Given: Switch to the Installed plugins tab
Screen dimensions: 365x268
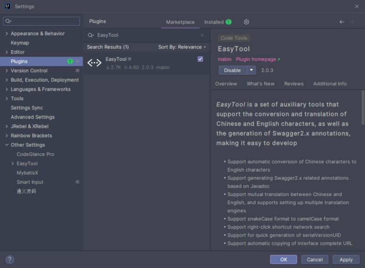Looking at the screenshot, I should tap(217, 22).
